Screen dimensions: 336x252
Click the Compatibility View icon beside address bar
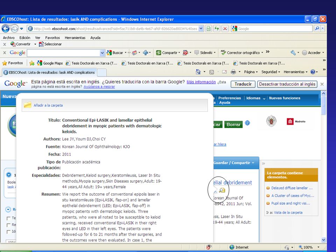209,28
